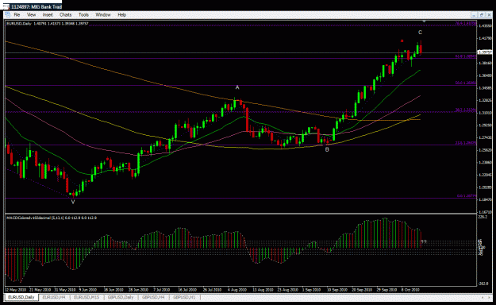Image resolution: width=496 pixels, height=305 pixels.
Task: Open the View menu
Action: pos(31,14)
